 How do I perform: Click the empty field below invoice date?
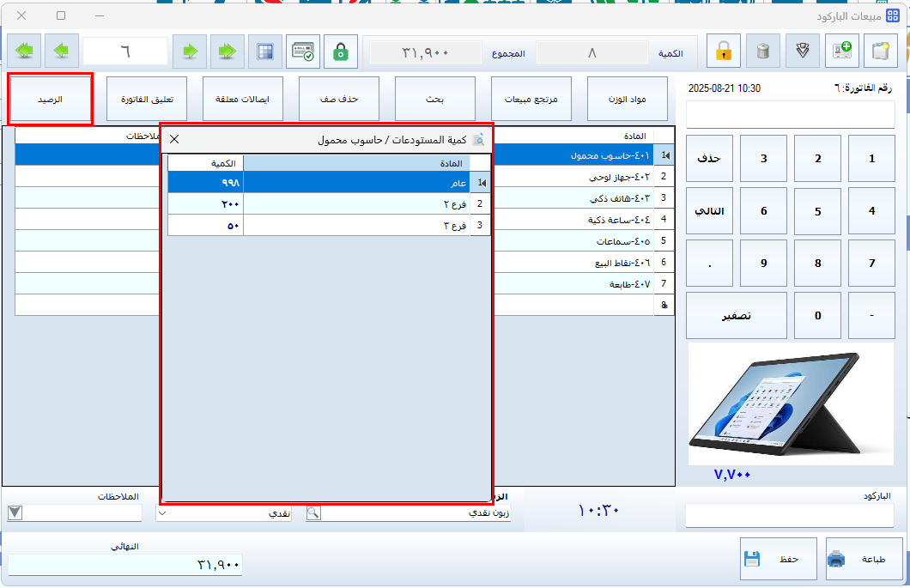[x=791, y=114]
